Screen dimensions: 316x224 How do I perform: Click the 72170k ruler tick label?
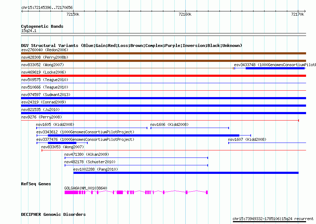tap(298, 14)
